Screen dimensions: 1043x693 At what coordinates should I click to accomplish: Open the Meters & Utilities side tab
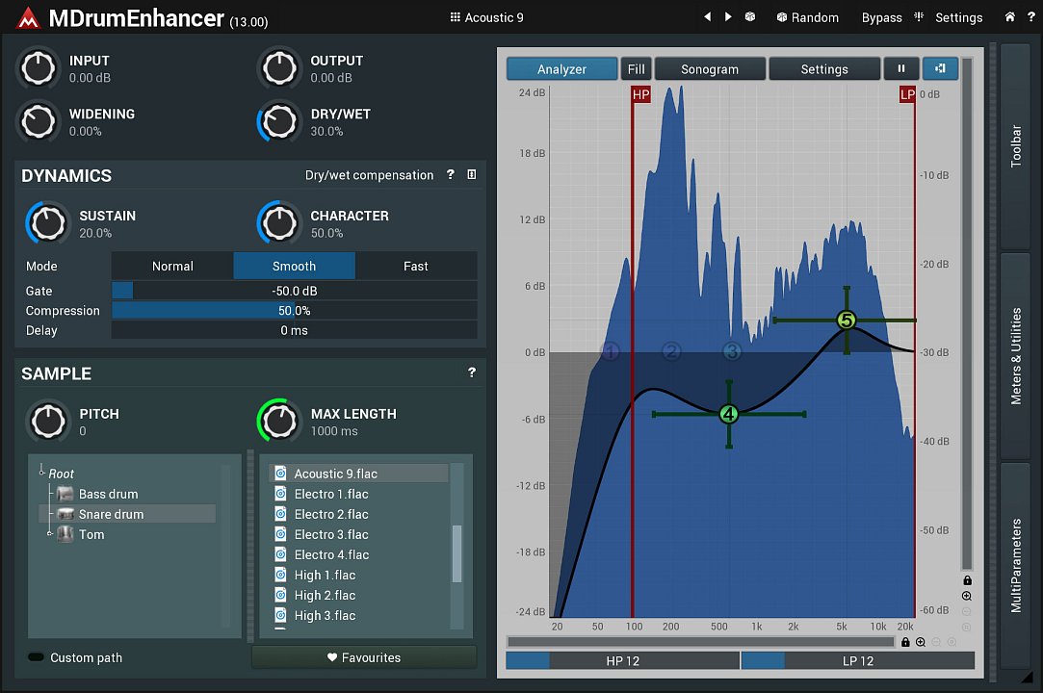[x=1015, y=356]
